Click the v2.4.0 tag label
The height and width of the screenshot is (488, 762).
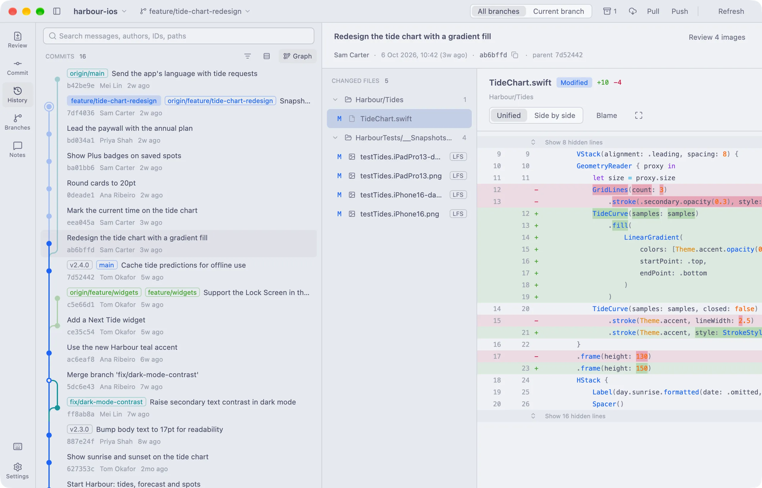pyautogui.click(x=80, y=265)
